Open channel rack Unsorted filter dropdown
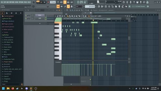Image resolution: width=161 pixels, height=91 pixels. click(40, 10)
